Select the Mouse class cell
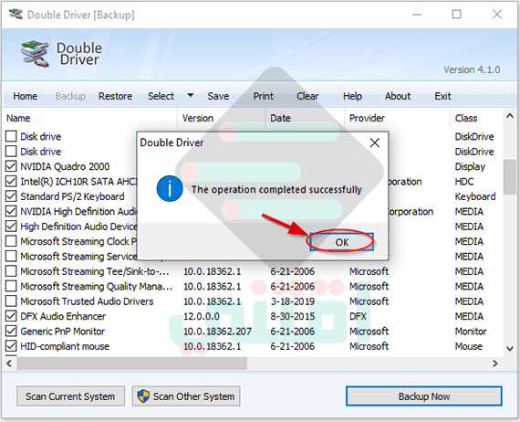 click(x=469, y=346)
